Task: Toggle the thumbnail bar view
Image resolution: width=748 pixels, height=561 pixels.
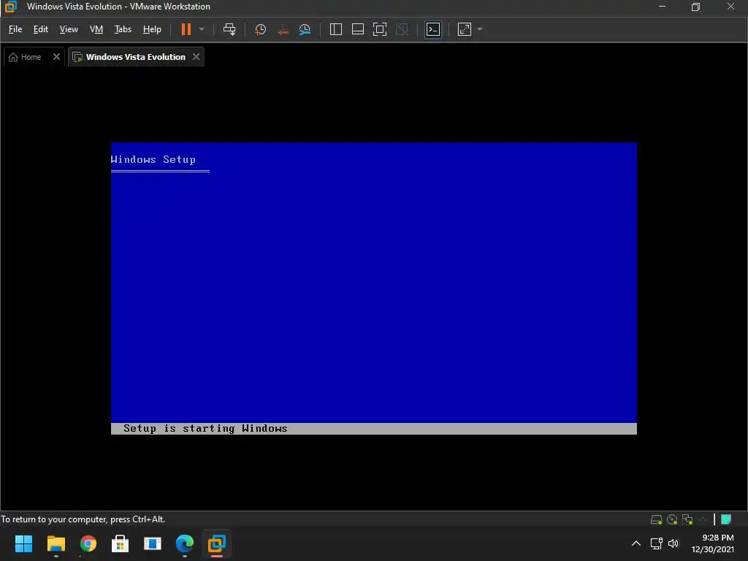Action: [x=358, y=29]
